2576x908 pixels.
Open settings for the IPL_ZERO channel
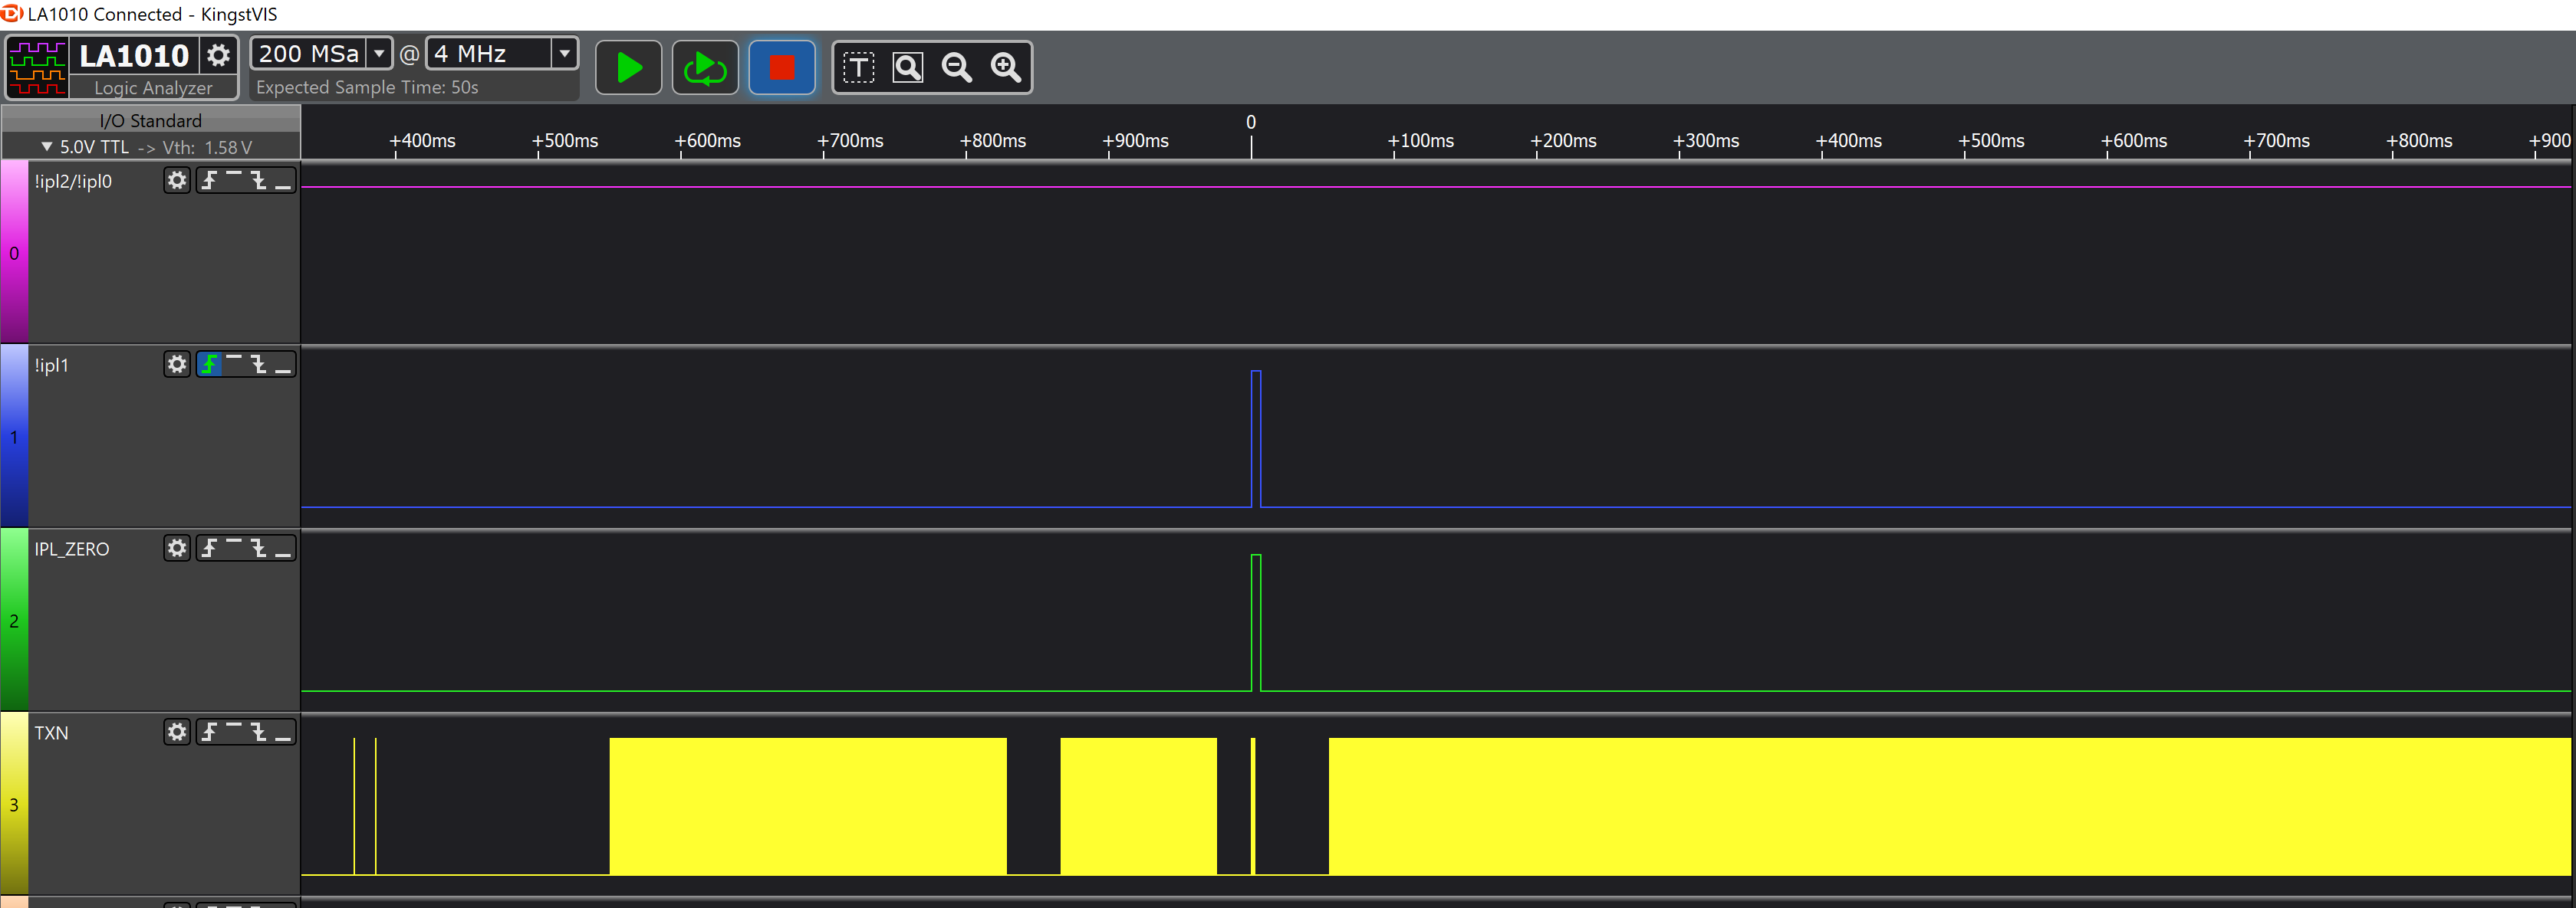click(x=177, y=549)
